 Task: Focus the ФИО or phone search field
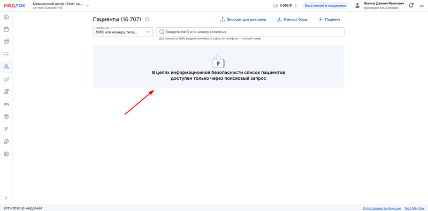pyautogui.click(x=250, y=32)
